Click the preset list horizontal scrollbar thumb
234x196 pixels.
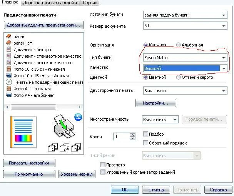click(x=33, y=107)
